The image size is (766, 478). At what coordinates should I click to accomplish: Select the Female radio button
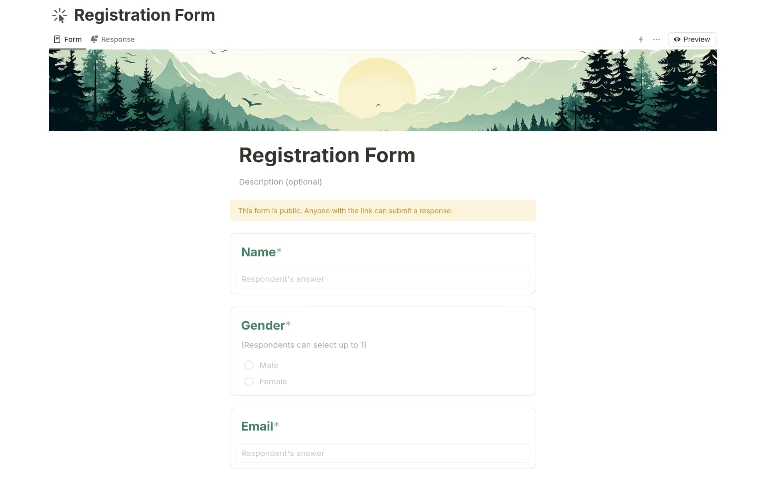249,381
